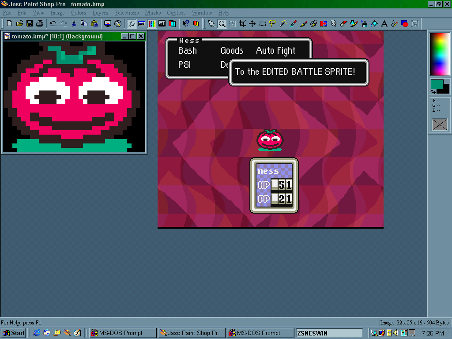The width and height of the screenshot is (452, 339).
Task: Click the tomato.bmp window title bar
Action: click(62, 36)
